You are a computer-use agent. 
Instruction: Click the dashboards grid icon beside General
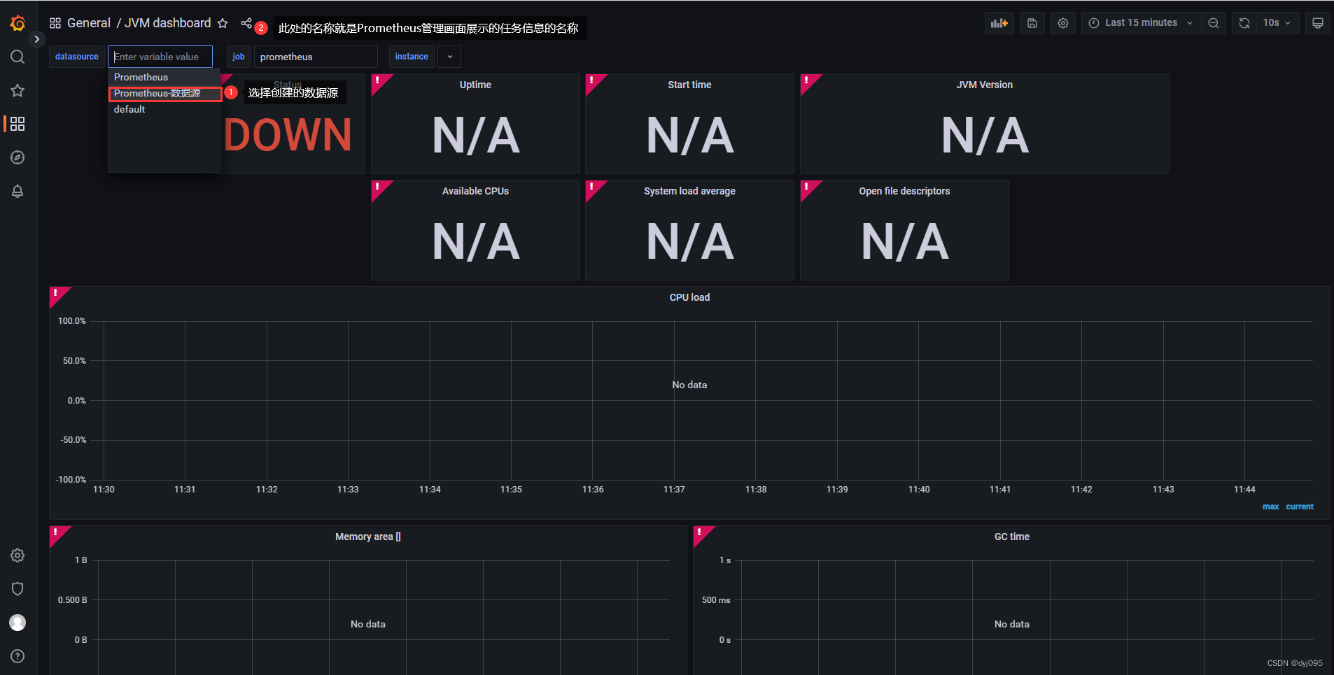pyautogui.click(x=55, y=23)
